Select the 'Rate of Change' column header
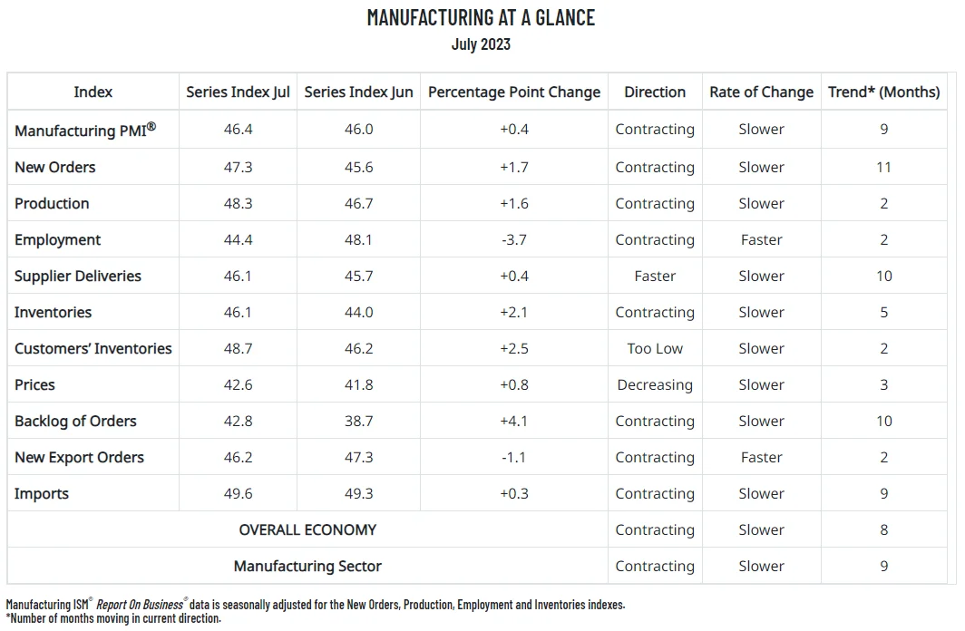Screen dimensions: 965x631 761,92
